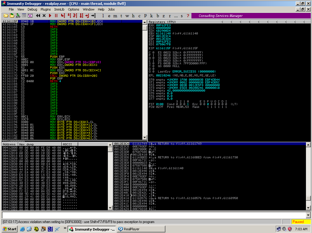Viewport: 312px width, 233px height.
Task: Show Handles window via 'h' button
Action: [133, 16]
